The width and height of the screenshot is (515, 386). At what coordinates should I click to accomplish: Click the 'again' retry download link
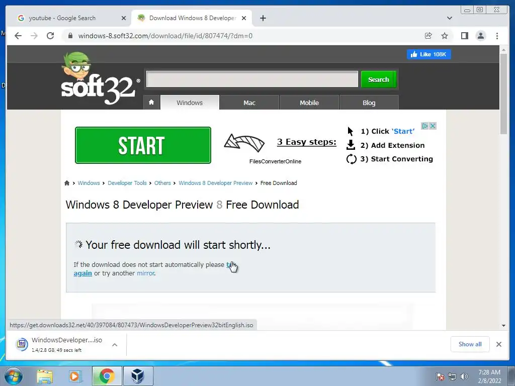(x=83, y=273)
